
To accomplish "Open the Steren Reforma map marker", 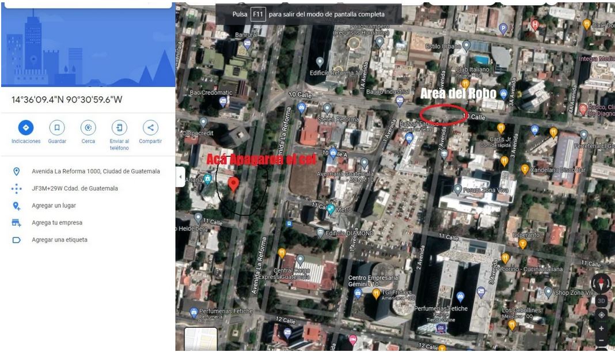I will point(327,108).
